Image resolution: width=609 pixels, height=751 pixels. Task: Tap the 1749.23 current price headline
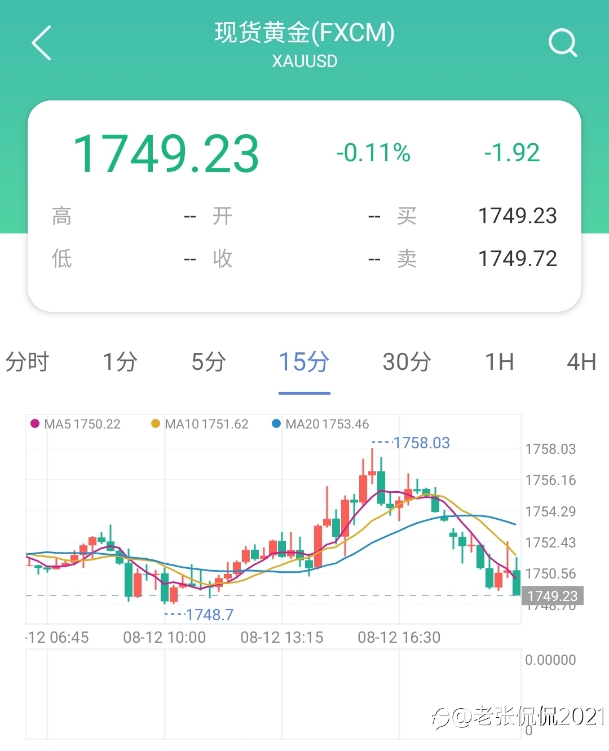click(166, 153)
